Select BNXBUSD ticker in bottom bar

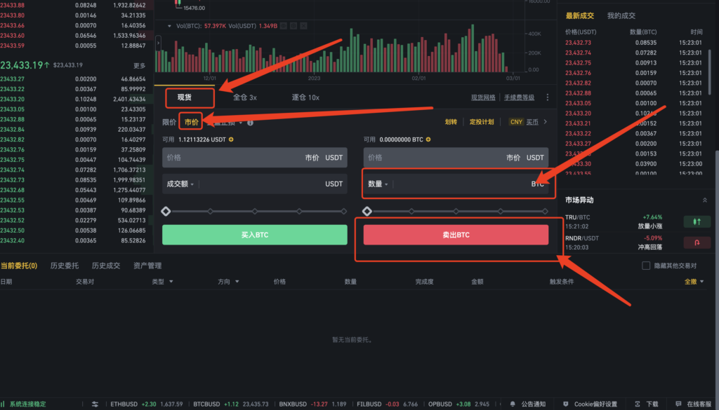(312, 404)
